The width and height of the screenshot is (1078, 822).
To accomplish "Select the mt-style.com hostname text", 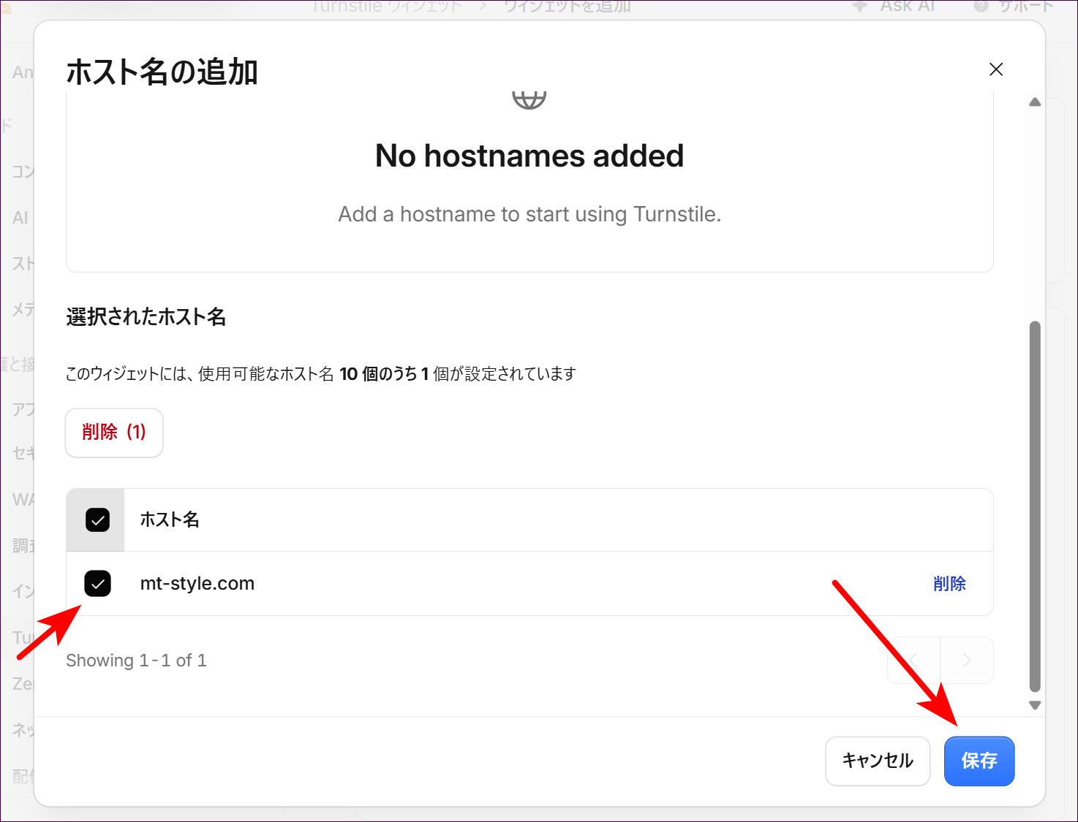I will coord(197,583).
